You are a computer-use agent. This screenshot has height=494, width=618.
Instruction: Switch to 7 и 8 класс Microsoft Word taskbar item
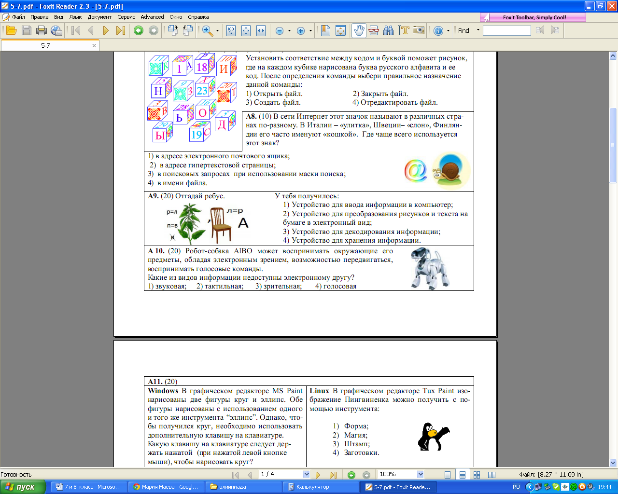pos(89,487)
